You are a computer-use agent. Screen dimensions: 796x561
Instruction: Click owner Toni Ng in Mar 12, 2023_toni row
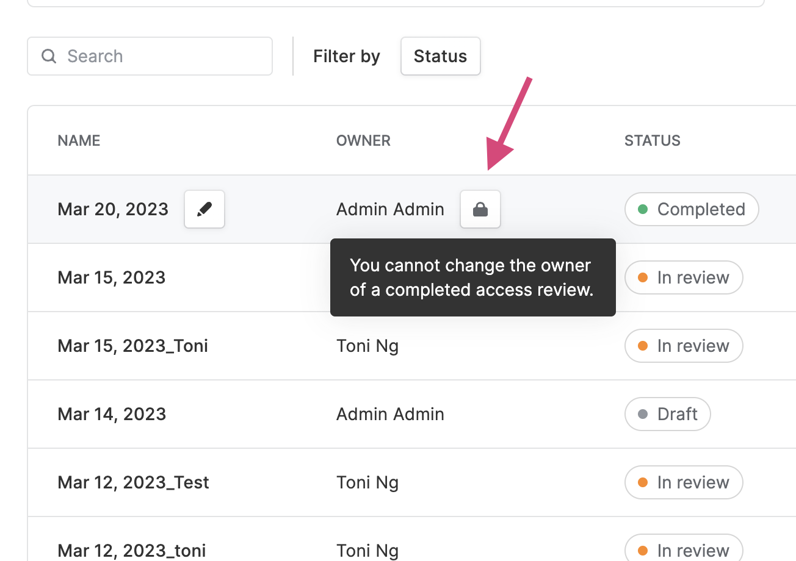point(367,551)
